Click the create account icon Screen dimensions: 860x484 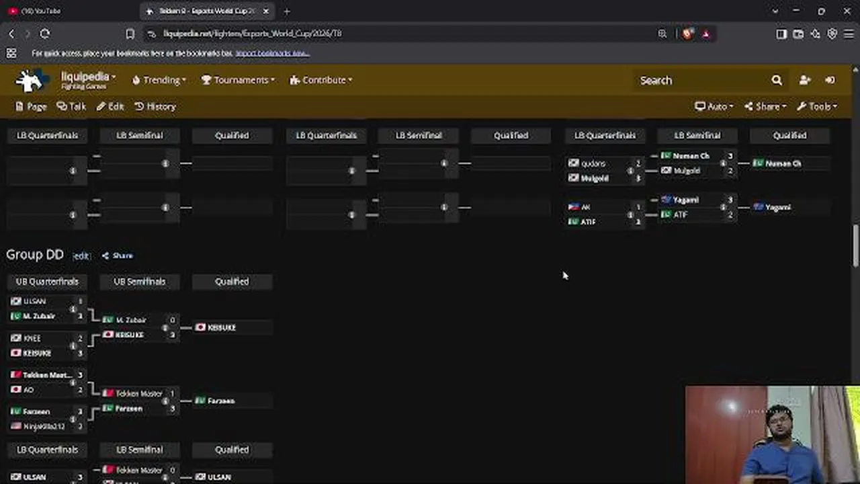[x=805, y=80]
